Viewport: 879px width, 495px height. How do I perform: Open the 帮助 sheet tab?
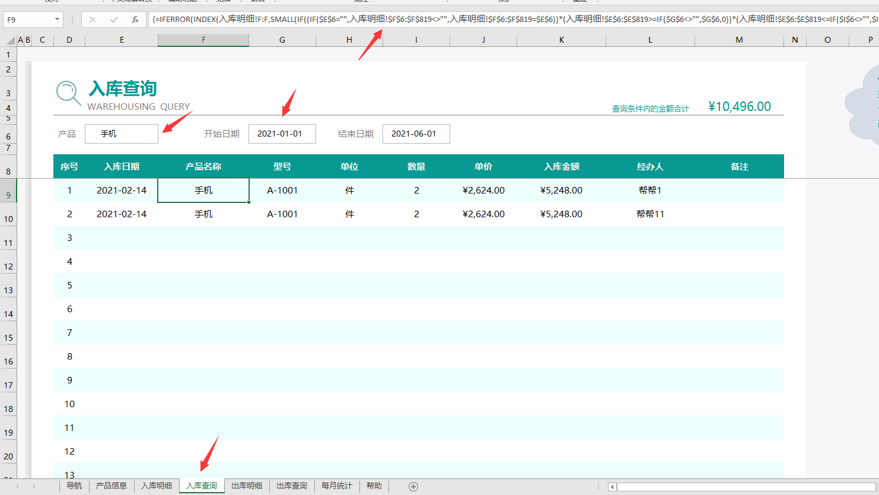pyautogui.click(x=374, y=486)
